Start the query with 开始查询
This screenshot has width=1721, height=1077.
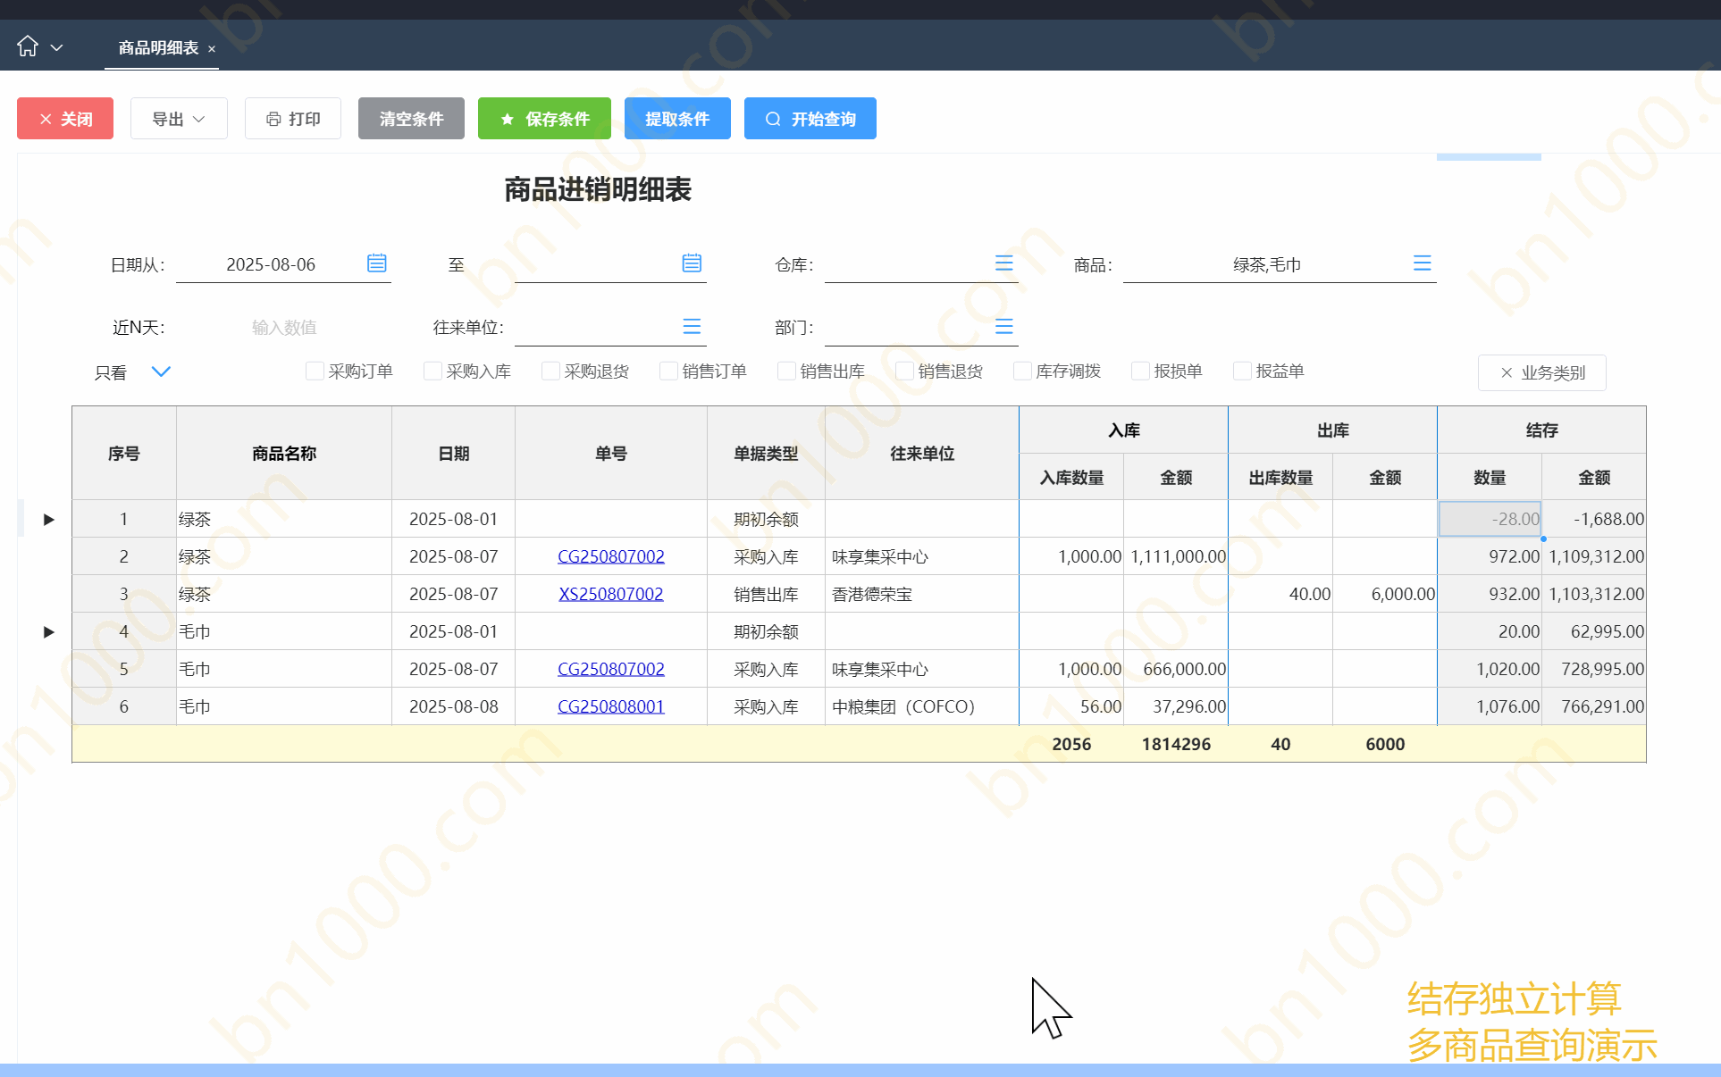point(810,119)
